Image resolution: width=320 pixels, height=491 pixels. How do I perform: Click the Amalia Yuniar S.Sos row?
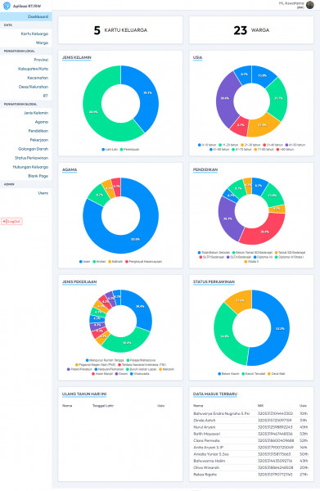(250, 454)
